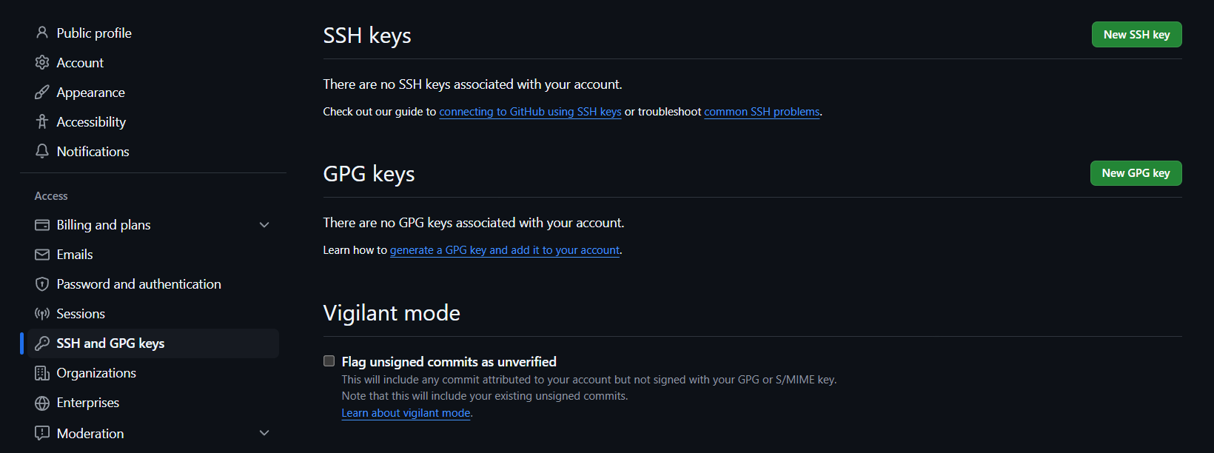Screen dimensions: 1214x453
Task: Click the credit card icon beside Billing
Action: tap(42, 224)
